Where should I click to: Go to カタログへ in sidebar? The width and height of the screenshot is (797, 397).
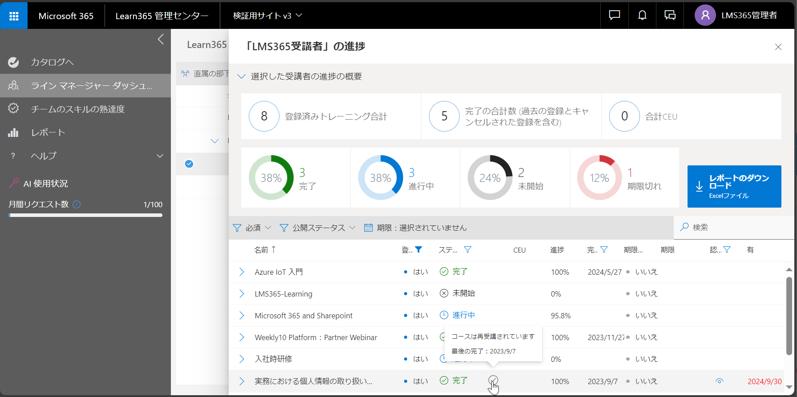[x=85, y=62]
